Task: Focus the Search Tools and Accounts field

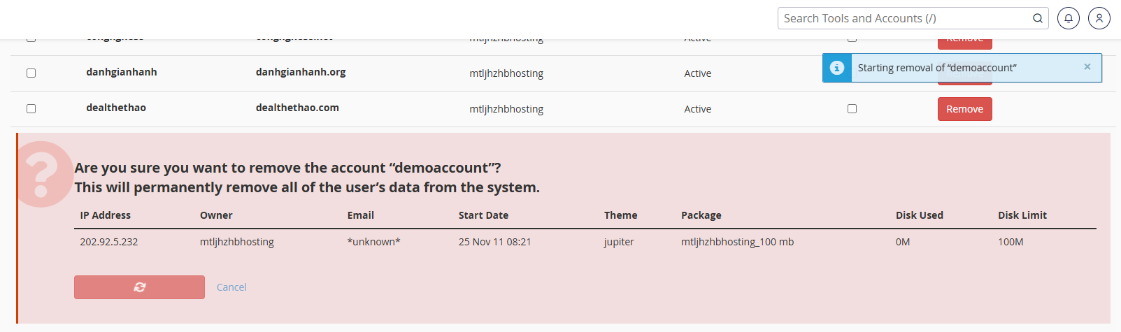Action: tap(906, 18)
